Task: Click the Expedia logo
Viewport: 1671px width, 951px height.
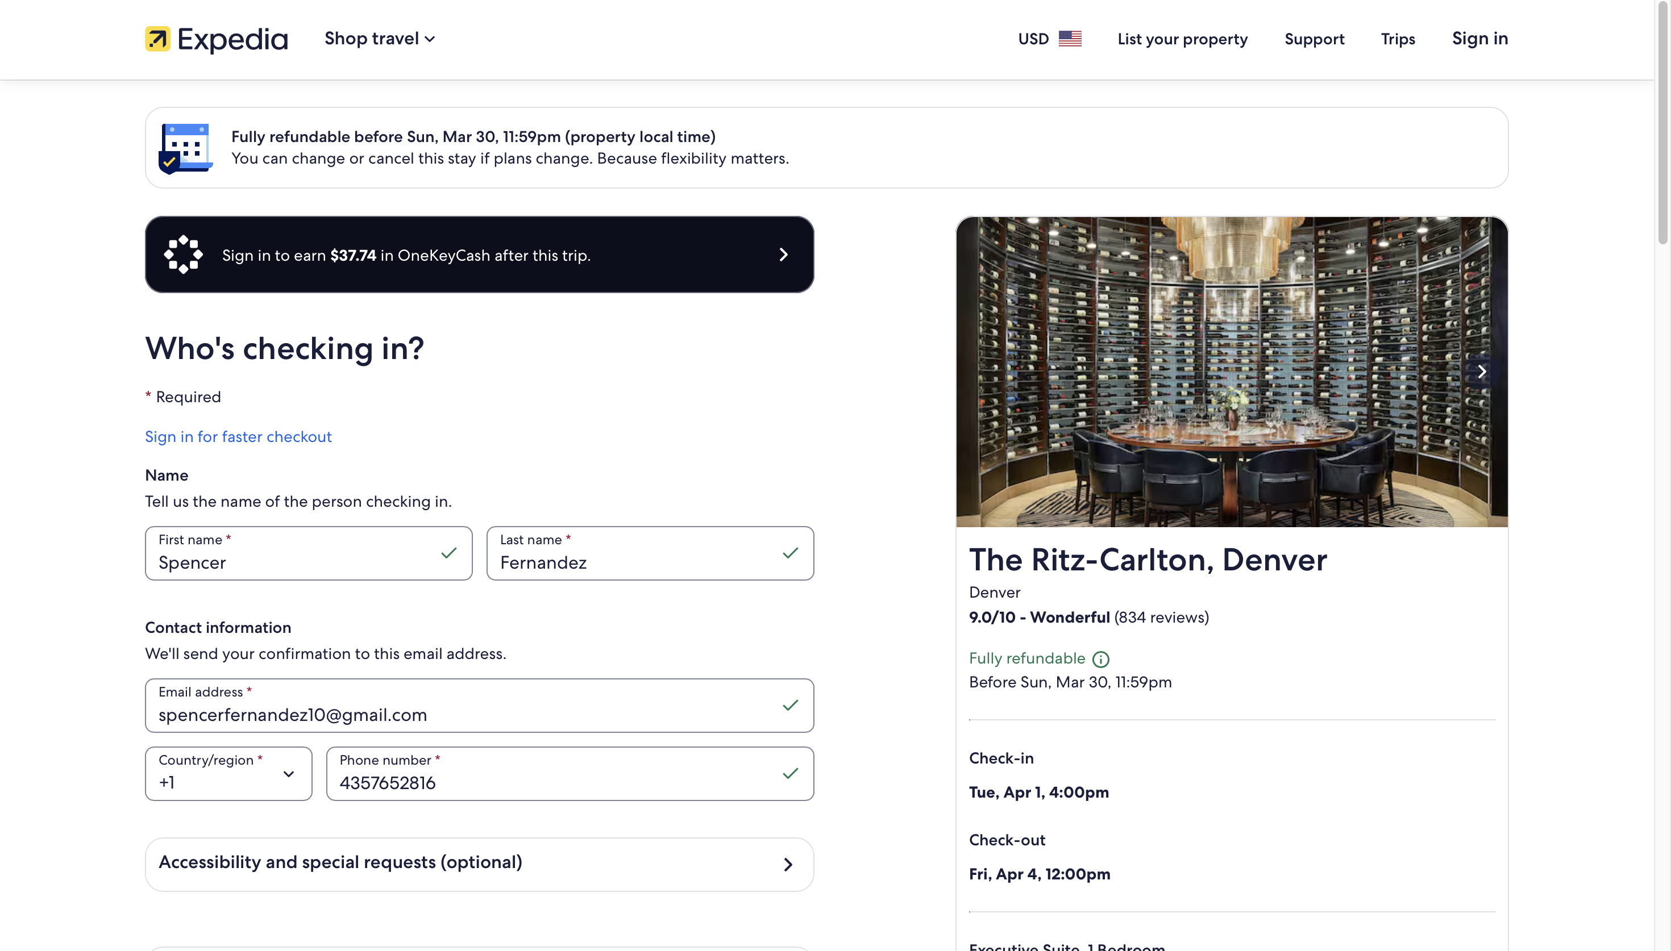Action: click(216, 39)
